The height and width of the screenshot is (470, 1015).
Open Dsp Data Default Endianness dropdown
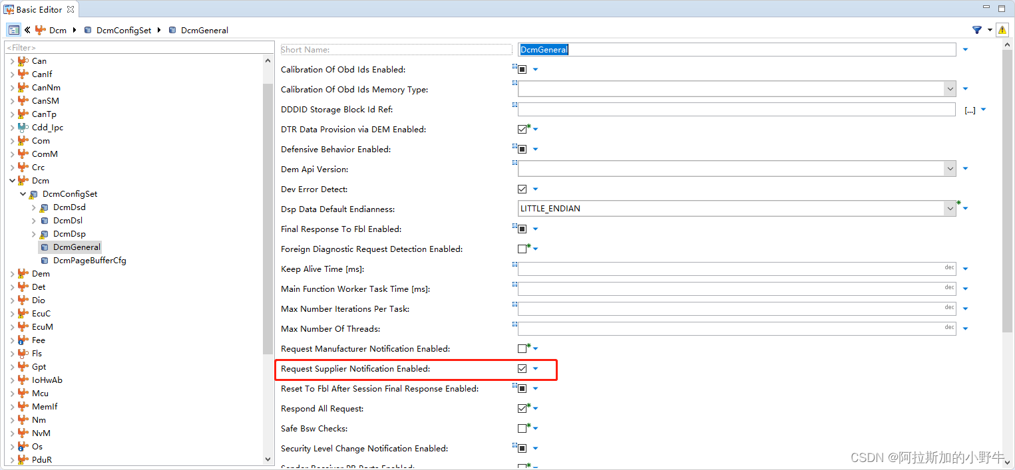pyautogui.click(x=950, y=209)
